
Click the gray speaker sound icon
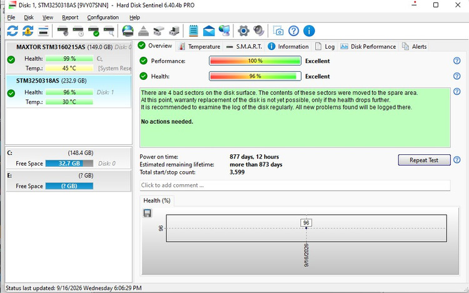click(259, 31)
